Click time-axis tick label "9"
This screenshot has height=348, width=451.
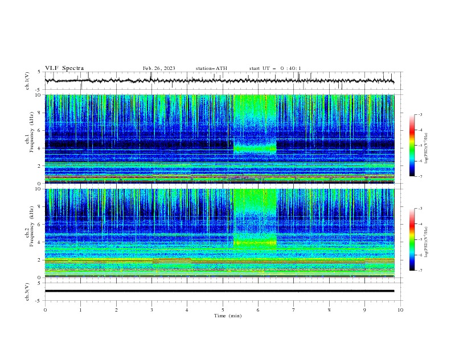pos(364,310)
